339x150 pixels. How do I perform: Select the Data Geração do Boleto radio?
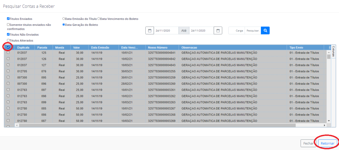click(64, 25)
